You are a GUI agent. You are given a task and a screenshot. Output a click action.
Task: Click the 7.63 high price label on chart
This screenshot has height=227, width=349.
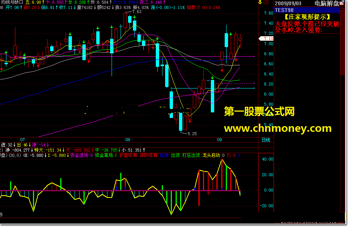137,12
